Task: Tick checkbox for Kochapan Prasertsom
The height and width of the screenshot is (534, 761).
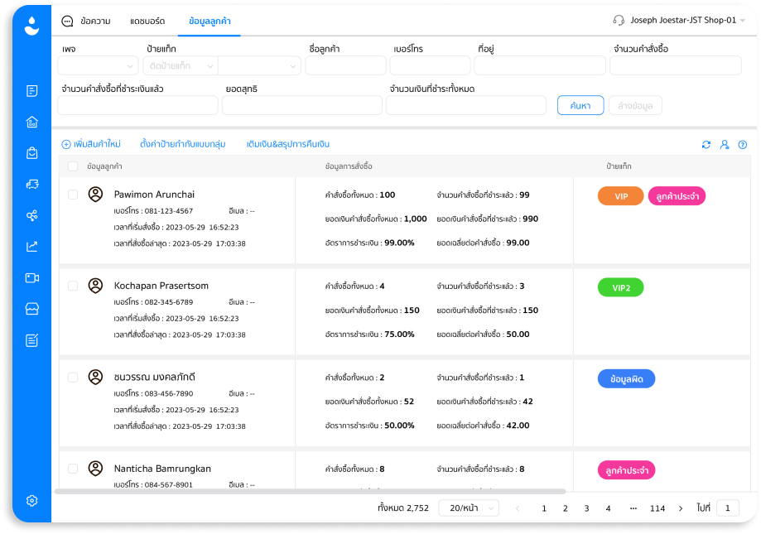Action: [73, 286]
